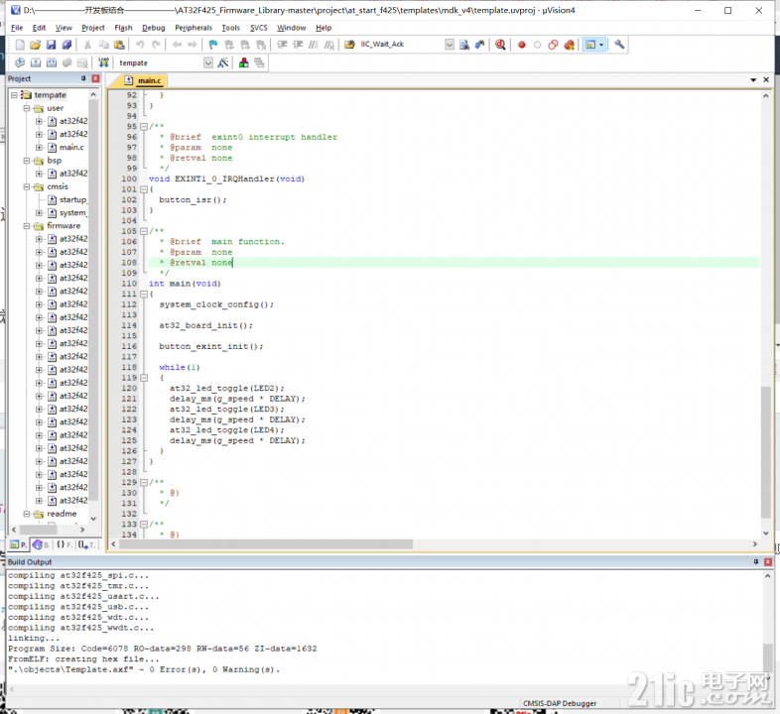780x714 pixels.
Task: Open the SVCS menu
Action: click(259, 28)
